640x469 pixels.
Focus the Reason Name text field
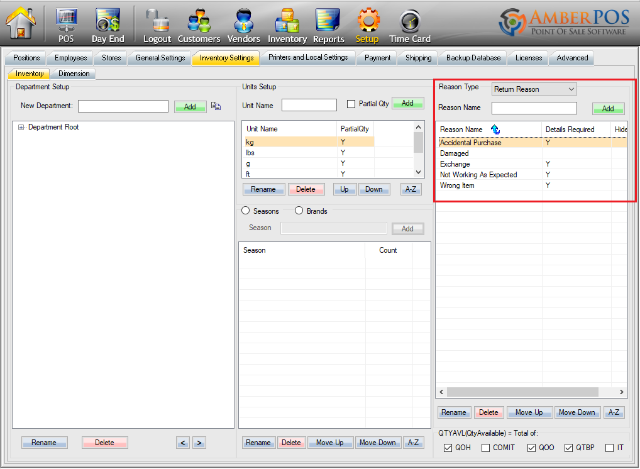[534, 108]
